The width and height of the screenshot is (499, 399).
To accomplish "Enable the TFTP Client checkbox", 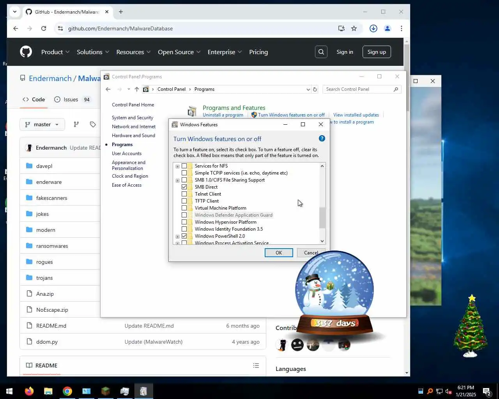I will (184, 201).
